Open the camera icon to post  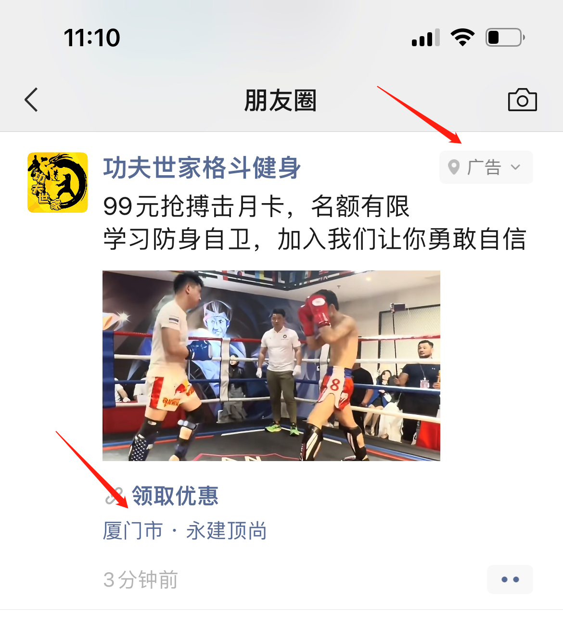[523, 100]
